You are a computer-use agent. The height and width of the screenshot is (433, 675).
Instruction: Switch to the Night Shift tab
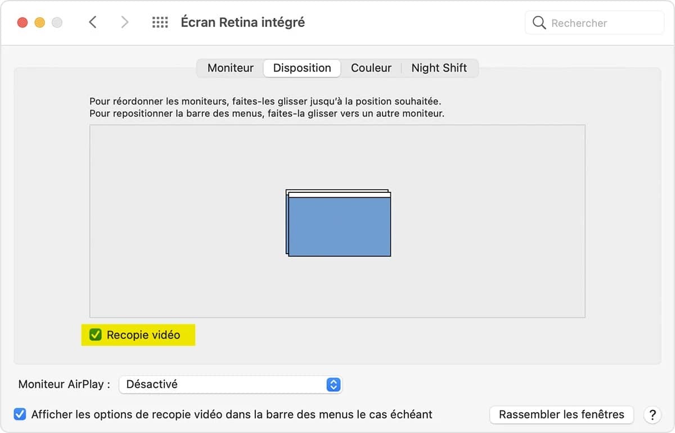[x=439, y=68]
